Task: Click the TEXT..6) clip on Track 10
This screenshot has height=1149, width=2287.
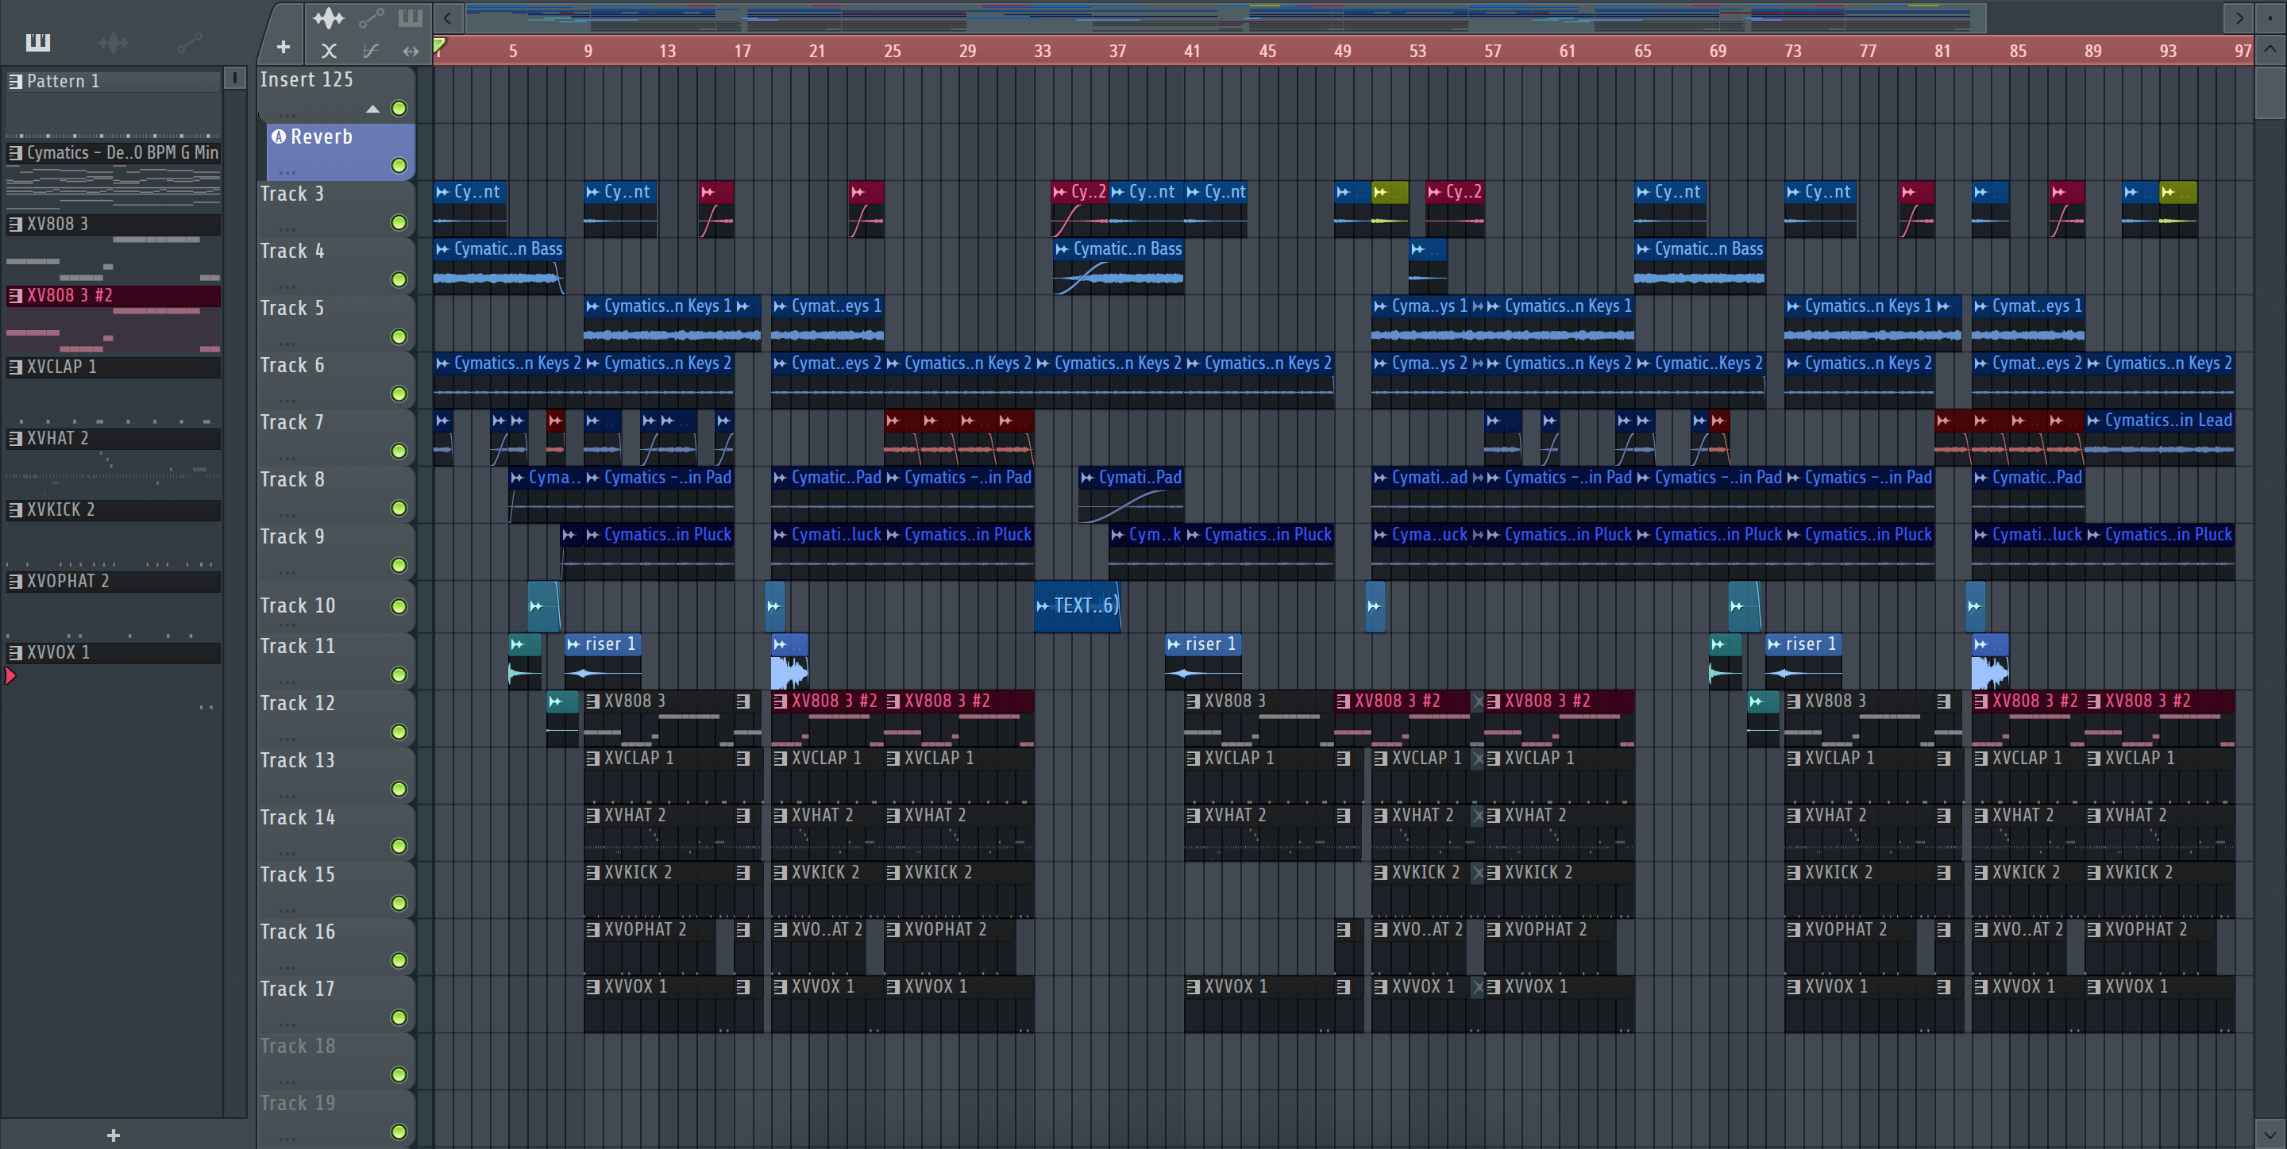Action: tap(1077, 606)
